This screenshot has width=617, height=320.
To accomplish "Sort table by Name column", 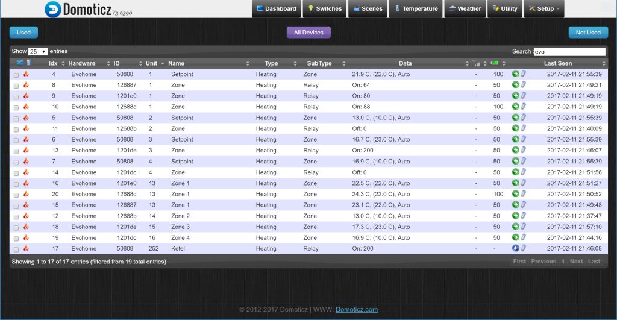I will pyautogui.click(x=176, y=63).
